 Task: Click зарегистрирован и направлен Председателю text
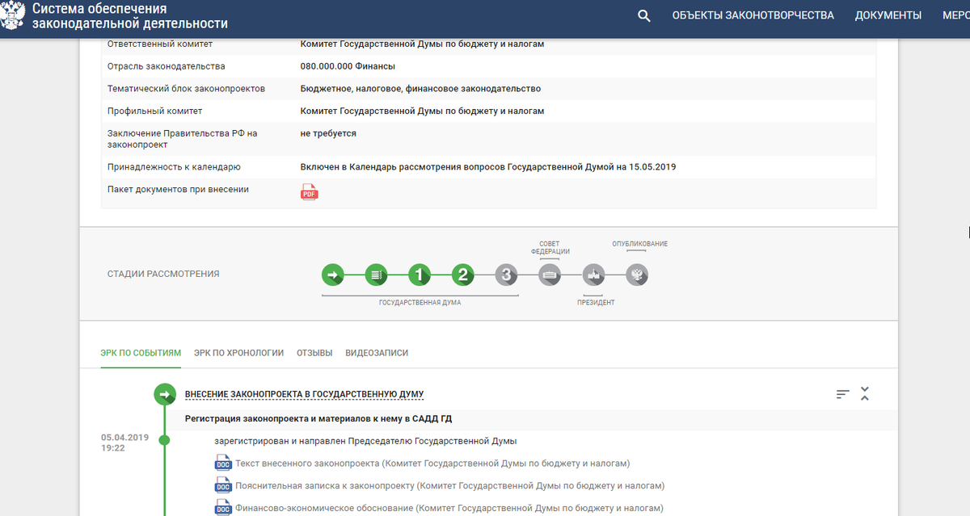coord(365,441)
